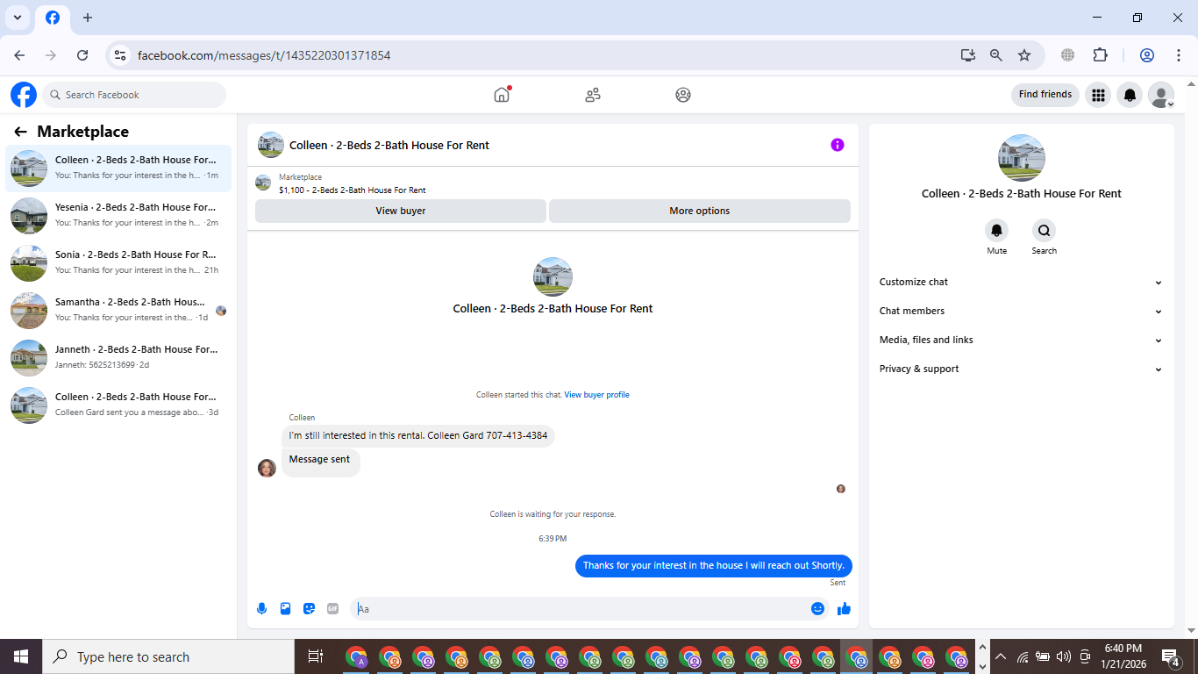Select the active Facebook browser tab

coord(53,18)
